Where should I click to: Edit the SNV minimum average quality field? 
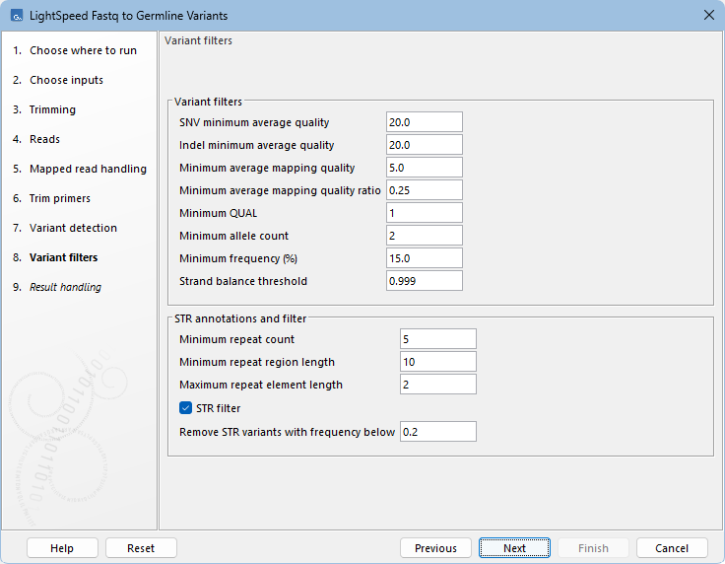425,122
